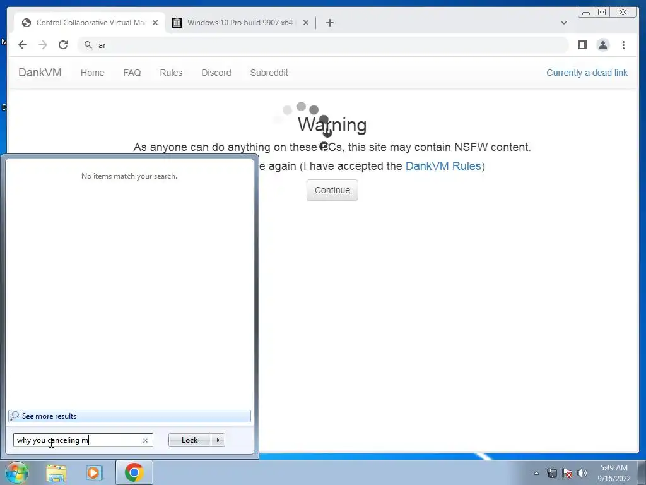Click in the Chrome address bar

pos(324,45)
